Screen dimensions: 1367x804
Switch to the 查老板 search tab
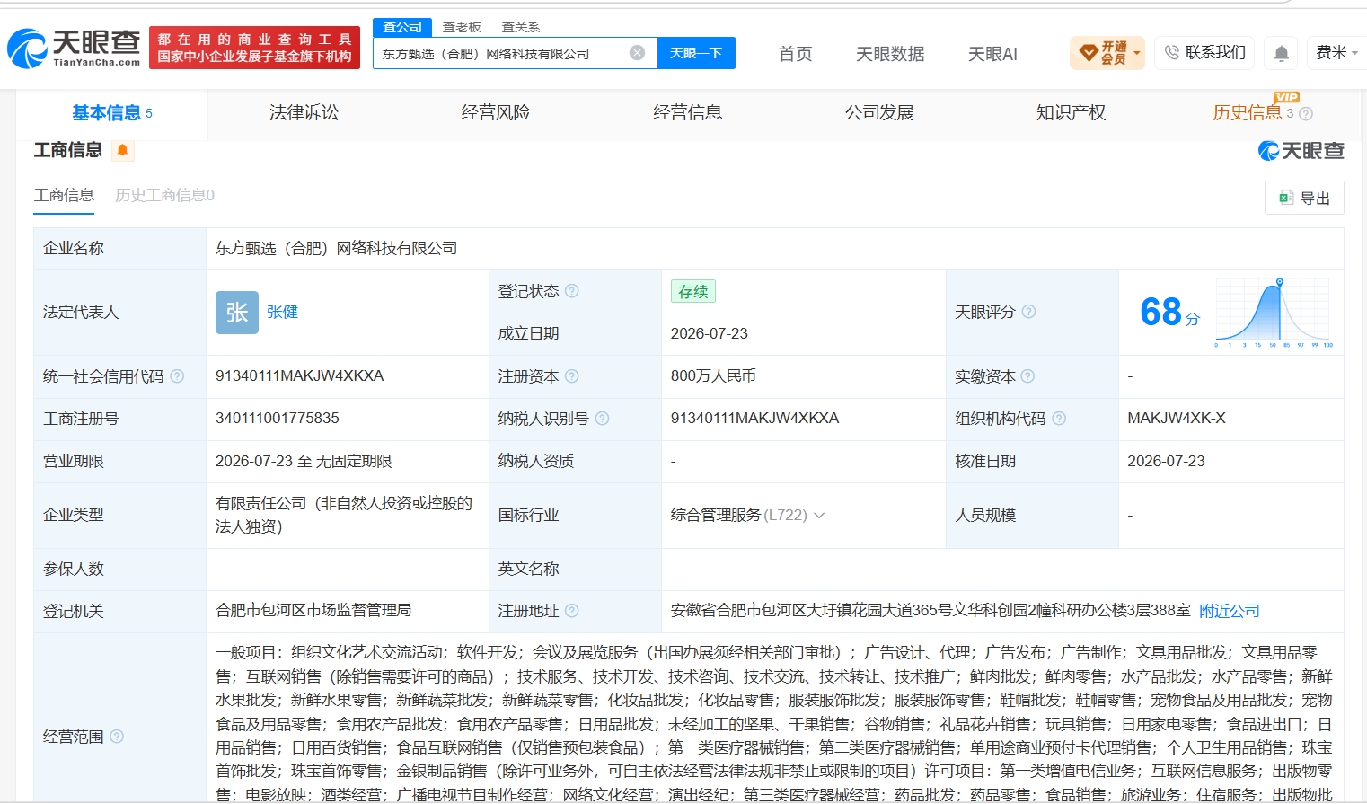462,27
